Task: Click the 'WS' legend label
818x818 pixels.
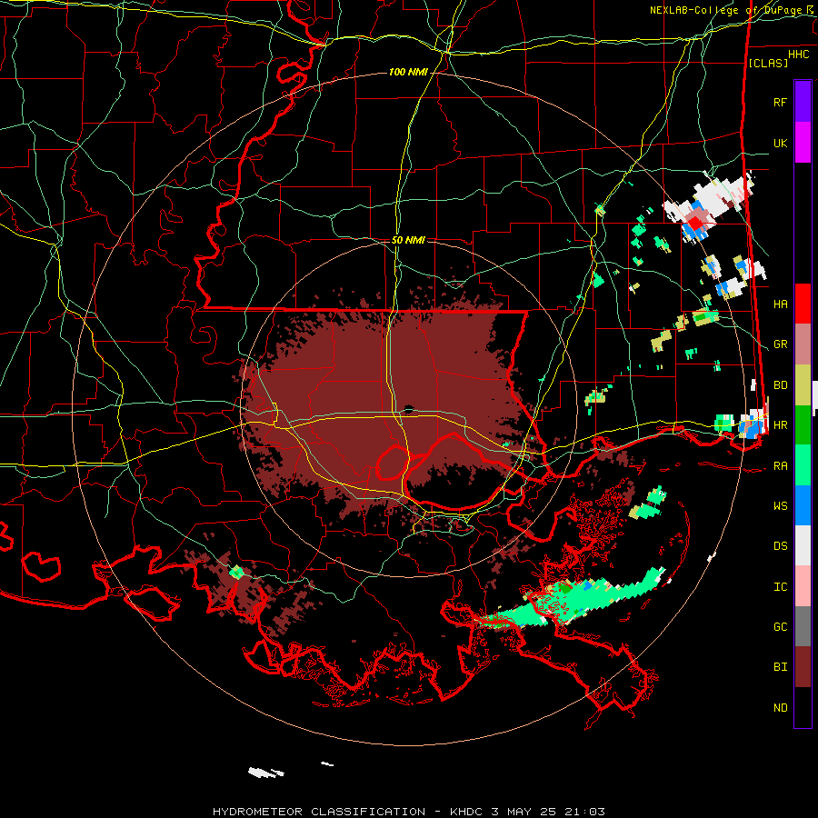Action: coord(780,505)
